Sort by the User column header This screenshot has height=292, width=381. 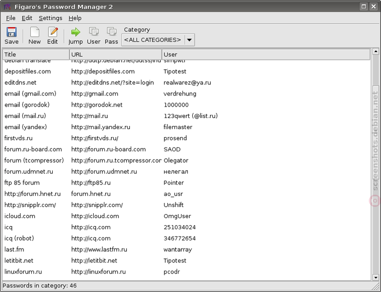point(266,55)
